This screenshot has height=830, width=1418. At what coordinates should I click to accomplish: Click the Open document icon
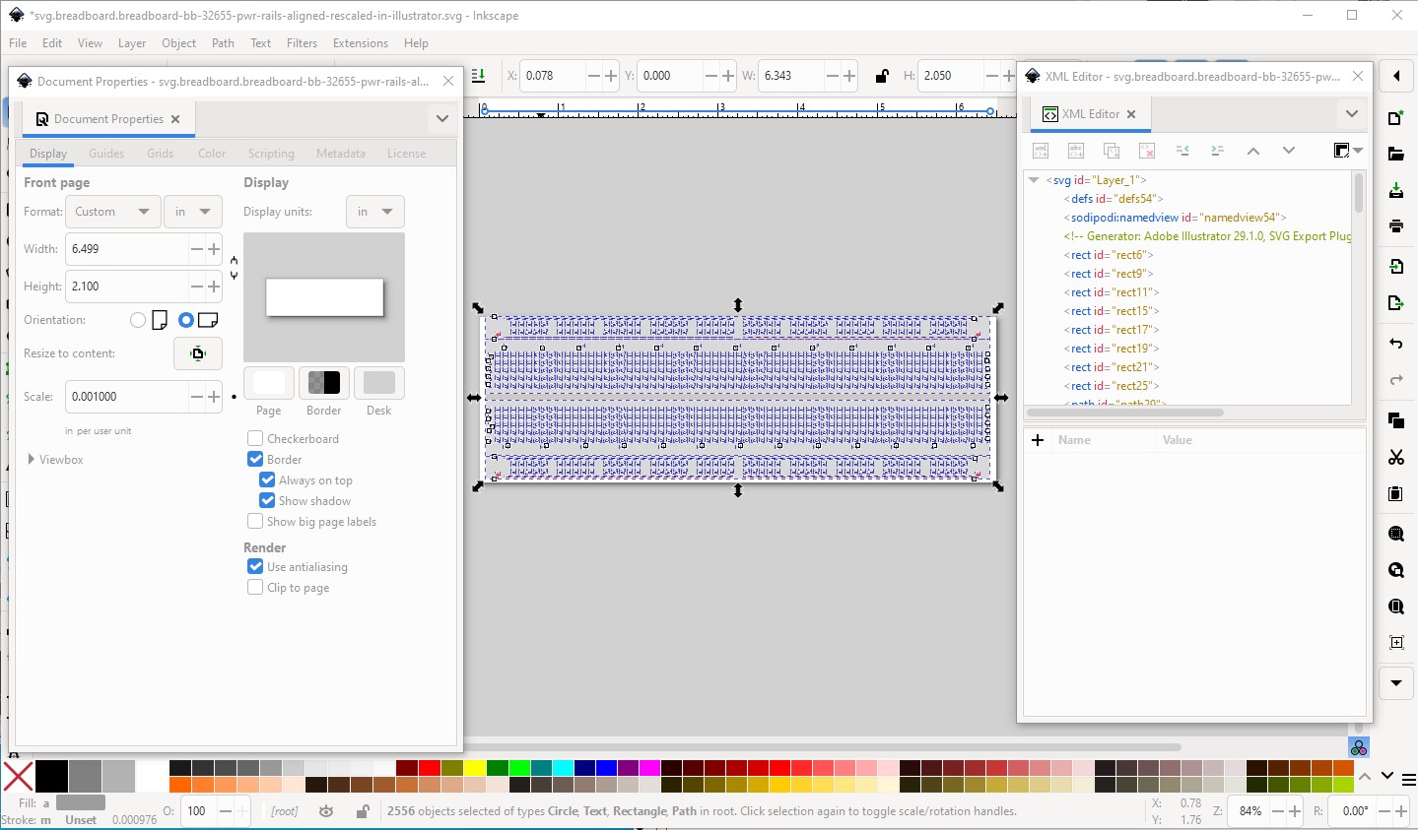pos(1396,155)
